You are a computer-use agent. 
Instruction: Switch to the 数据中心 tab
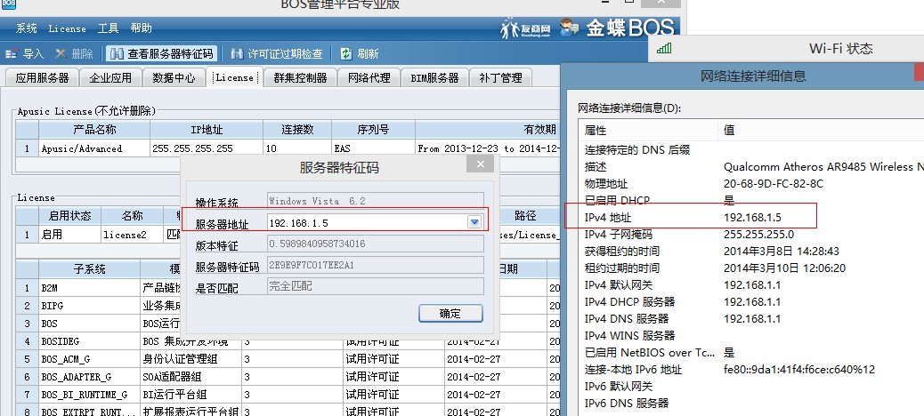[x=174, y=77]
